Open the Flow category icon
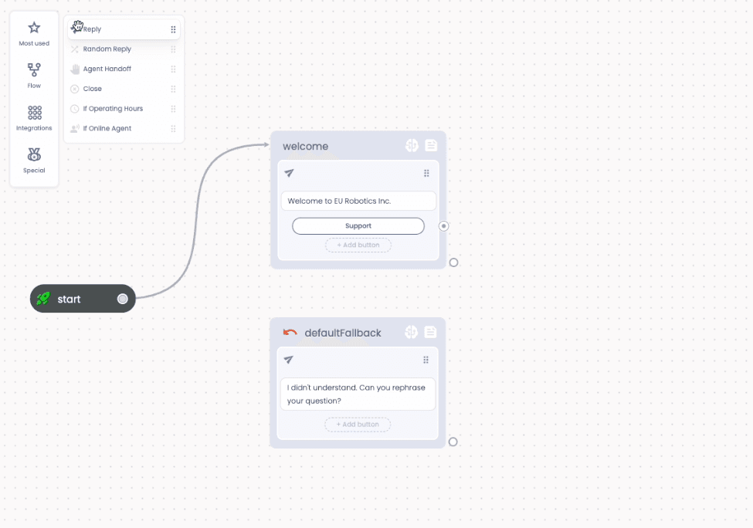 (x=34, y=76)
